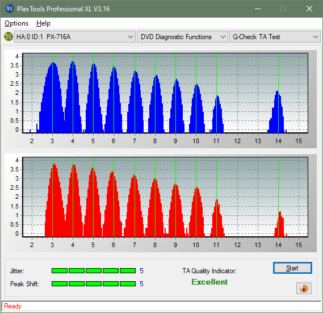Minimize the PlexTools window
The width and height of the screenshot is (323, 313).
point(258,9)
